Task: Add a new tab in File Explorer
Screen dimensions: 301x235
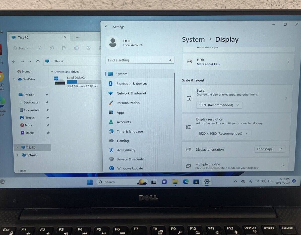Action: [77, 37]
